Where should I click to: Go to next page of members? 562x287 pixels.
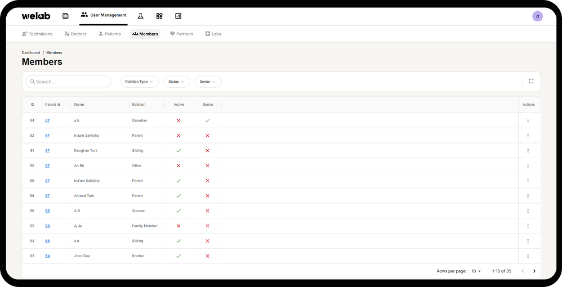click(534, 271)
